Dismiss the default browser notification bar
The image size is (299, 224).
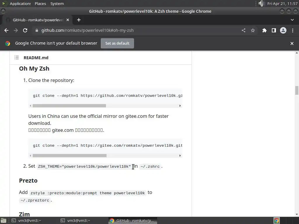click(292, 43)
